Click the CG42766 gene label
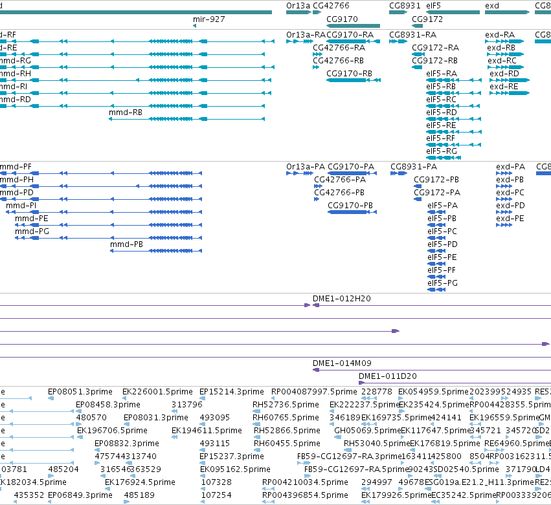The width and height of the screenshot is (551, 505). tap(331, 6)
